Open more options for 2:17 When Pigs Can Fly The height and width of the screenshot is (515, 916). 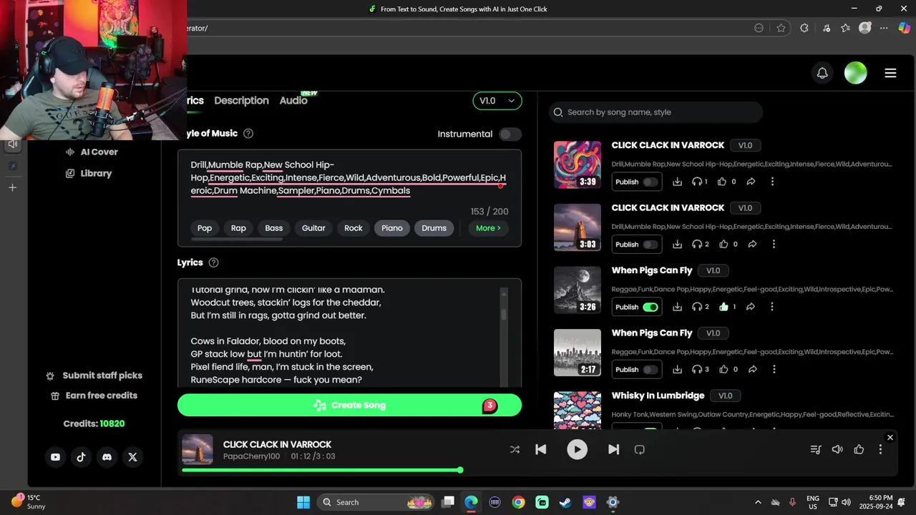click(773, 369)
